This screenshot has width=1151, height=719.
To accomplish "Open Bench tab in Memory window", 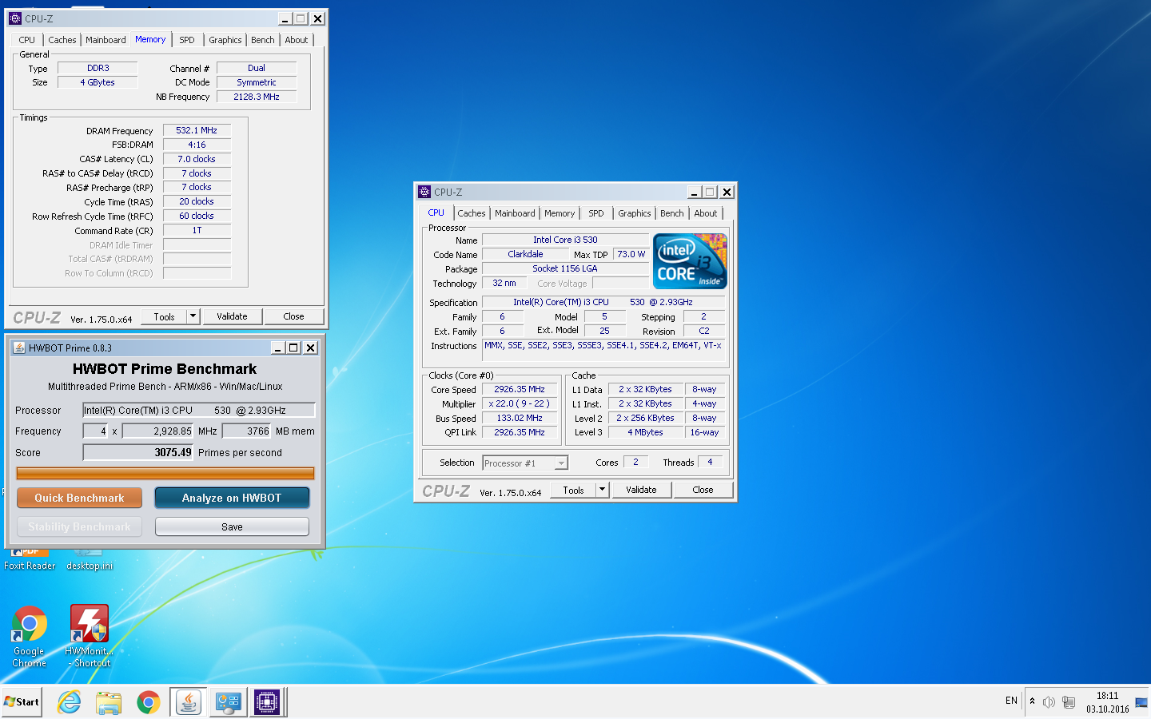I will (263, 40).
